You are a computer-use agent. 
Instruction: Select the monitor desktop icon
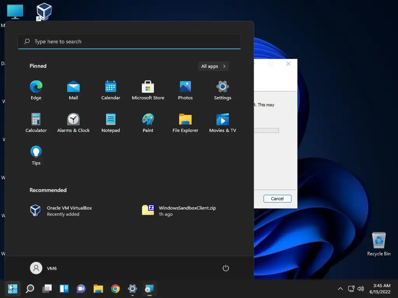(x=15, y=12)
